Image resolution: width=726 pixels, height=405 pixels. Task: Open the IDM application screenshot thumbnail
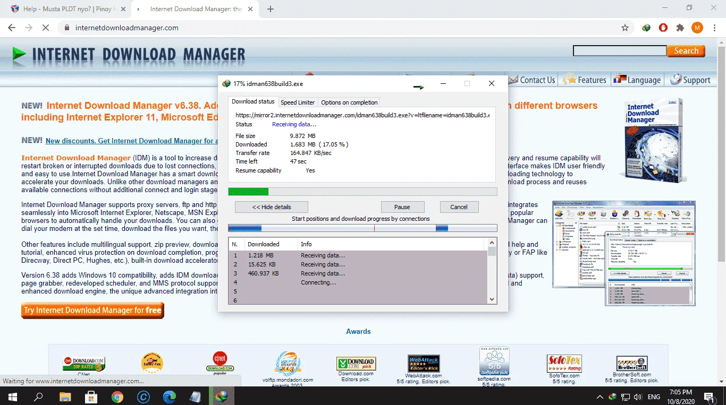624,253
